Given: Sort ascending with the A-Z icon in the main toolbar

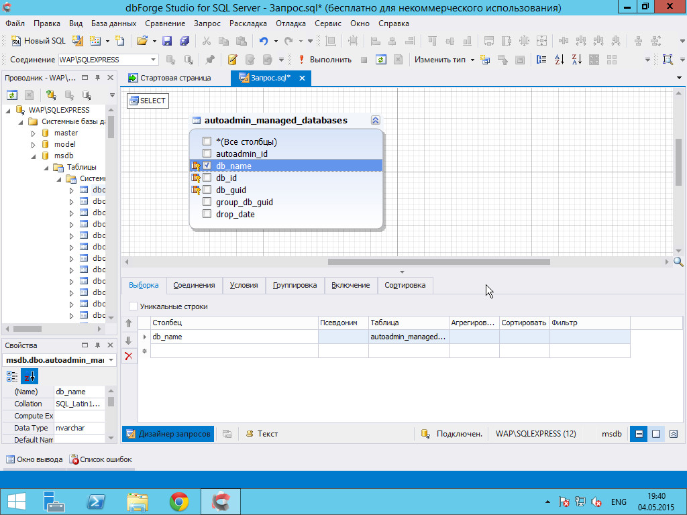Looking at the screenshot, I should pyautogui.click(x=559, y=60).
